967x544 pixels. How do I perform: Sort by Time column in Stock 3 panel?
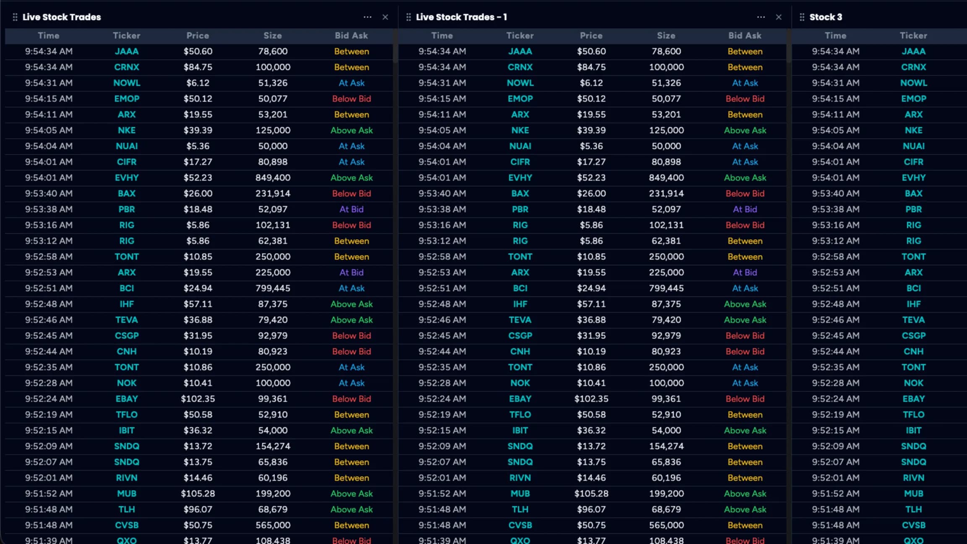click(x=836, y=36)
